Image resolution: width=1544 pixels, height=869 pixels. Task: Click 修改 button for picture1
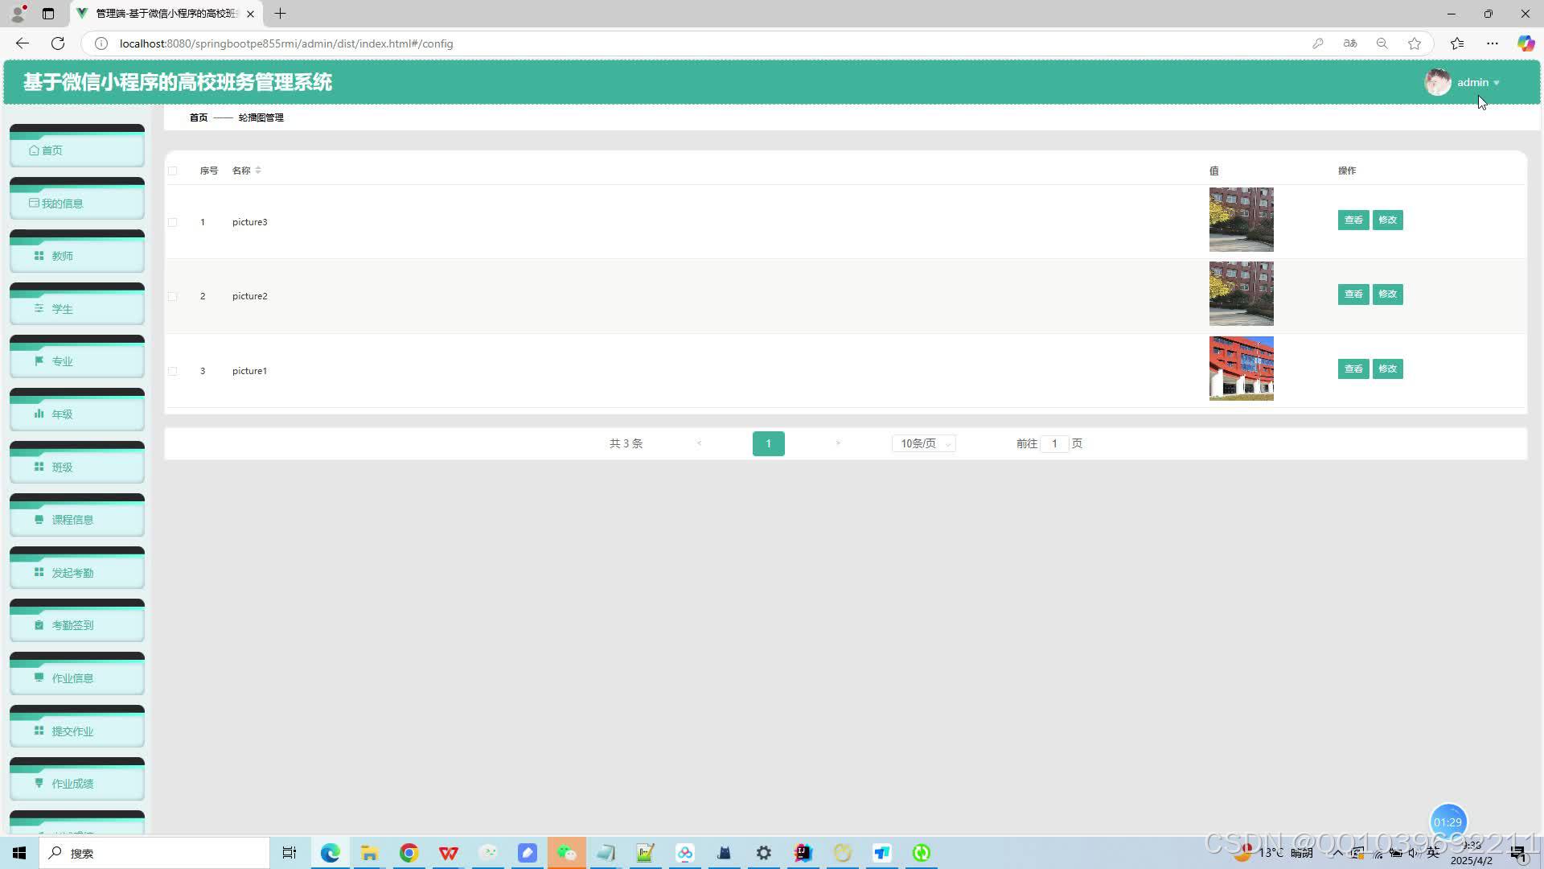pyautogui.click(x=1387, y=369)
